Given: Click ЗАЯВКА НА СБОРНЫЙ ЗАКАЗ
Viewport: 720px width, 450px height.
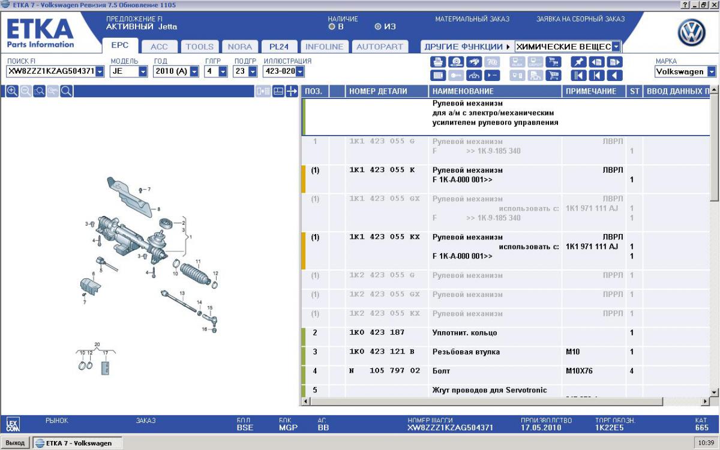Looking at the screenshot, I should pos(580,19).
